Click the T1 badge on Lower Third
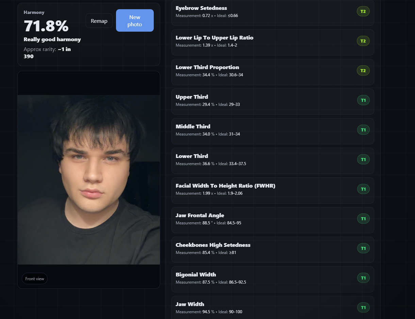 pos(363,159)
